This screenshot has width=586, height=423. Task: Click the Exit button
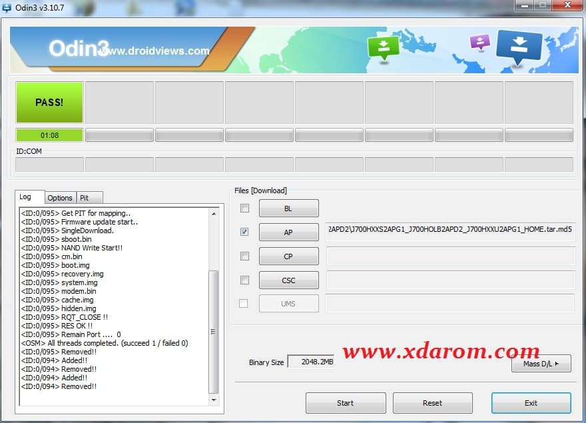(x=531, y=403)
